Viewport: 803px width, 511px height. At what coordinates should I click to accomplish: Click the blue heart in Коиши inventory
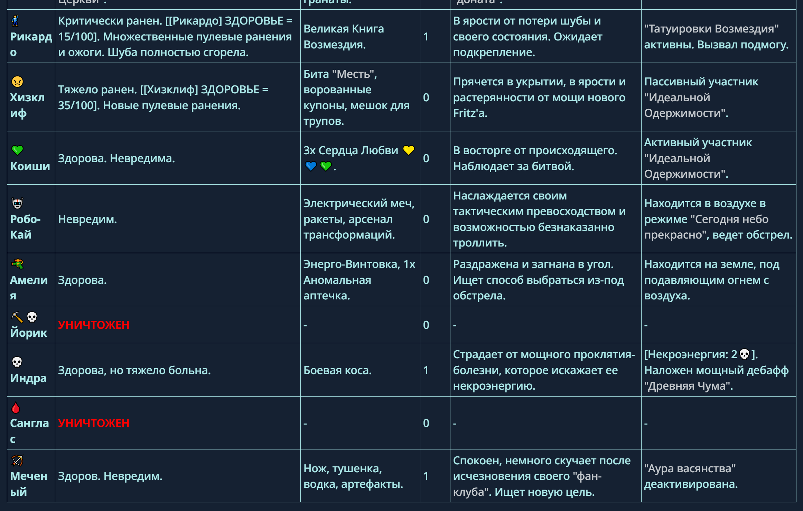311,166
